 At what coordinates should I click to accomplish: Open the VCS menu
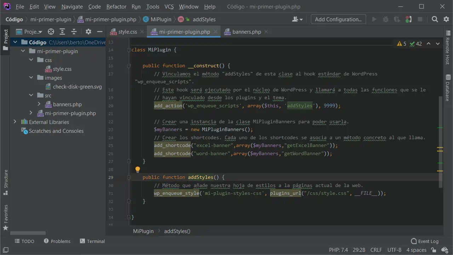coord(169,6)
